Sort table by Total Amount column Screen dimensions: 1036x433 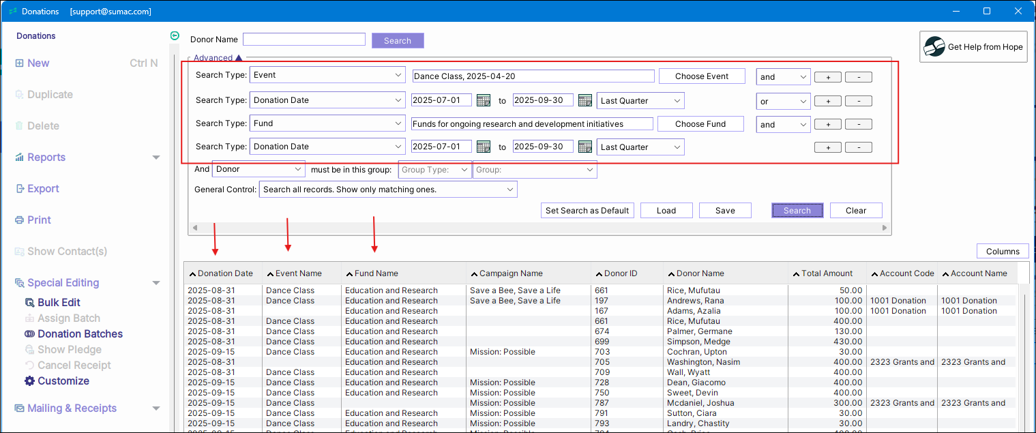click(827, 273)
